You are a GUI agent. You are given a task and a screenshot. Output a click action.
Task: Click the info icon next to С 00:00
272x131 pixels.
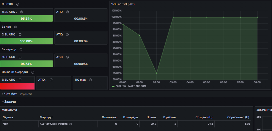coord(18,4)
